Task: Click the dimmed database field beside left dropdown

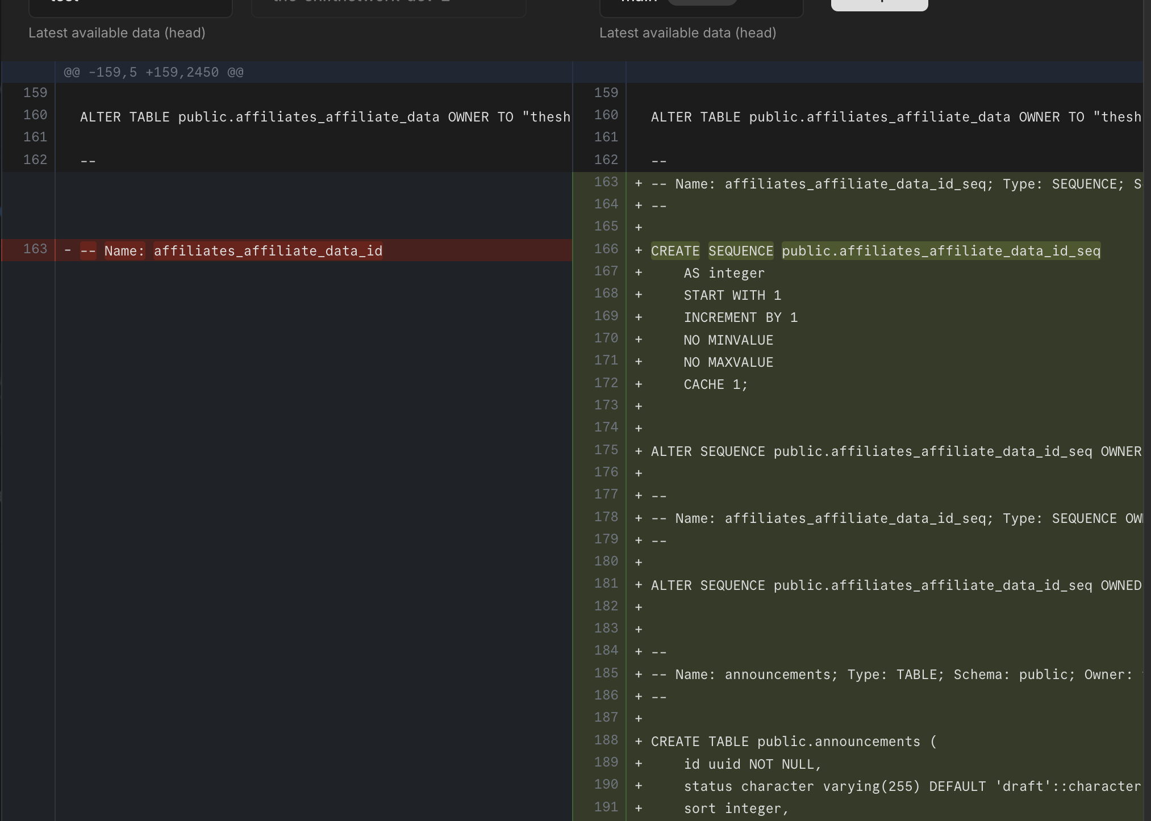Action: [389, 7]
